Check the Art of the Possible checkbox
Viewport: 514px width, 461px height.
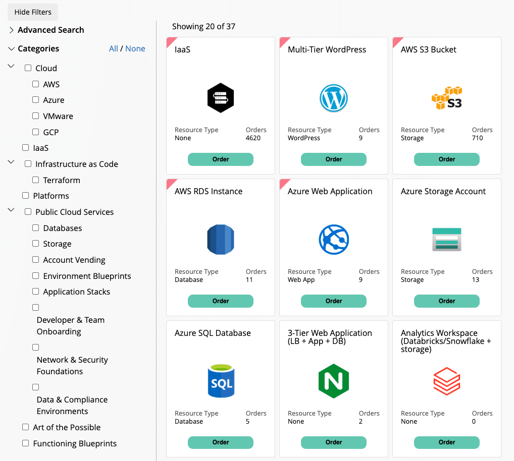point(25,427)
